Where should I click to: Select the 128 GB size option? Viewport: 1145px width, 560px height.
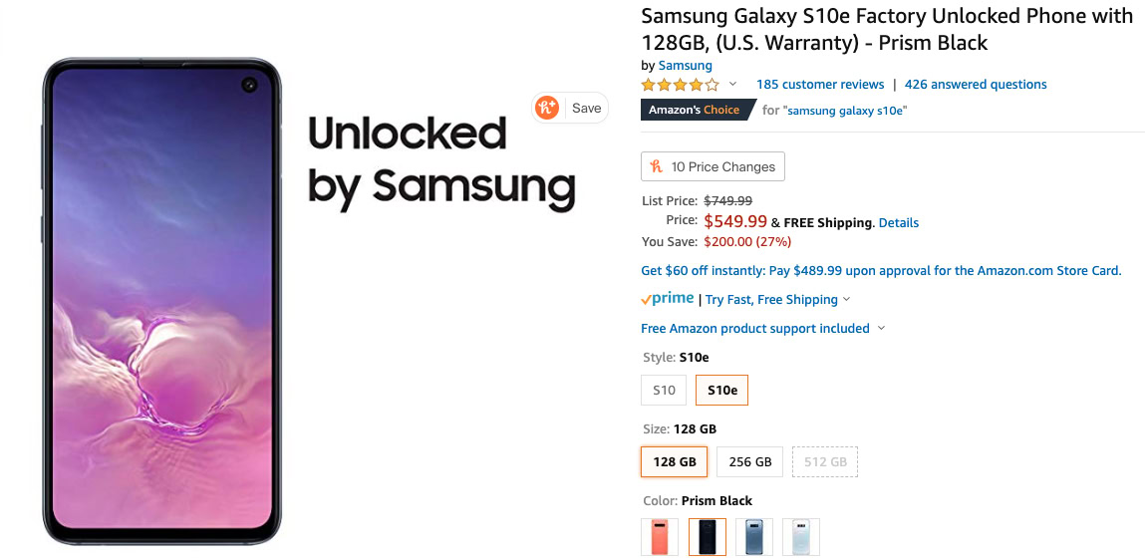point(675,462)
